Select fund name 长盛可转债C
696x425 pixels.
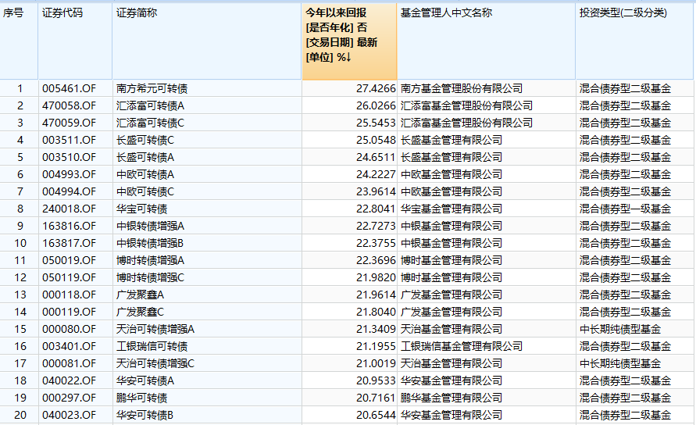click(x=145, y=141)
